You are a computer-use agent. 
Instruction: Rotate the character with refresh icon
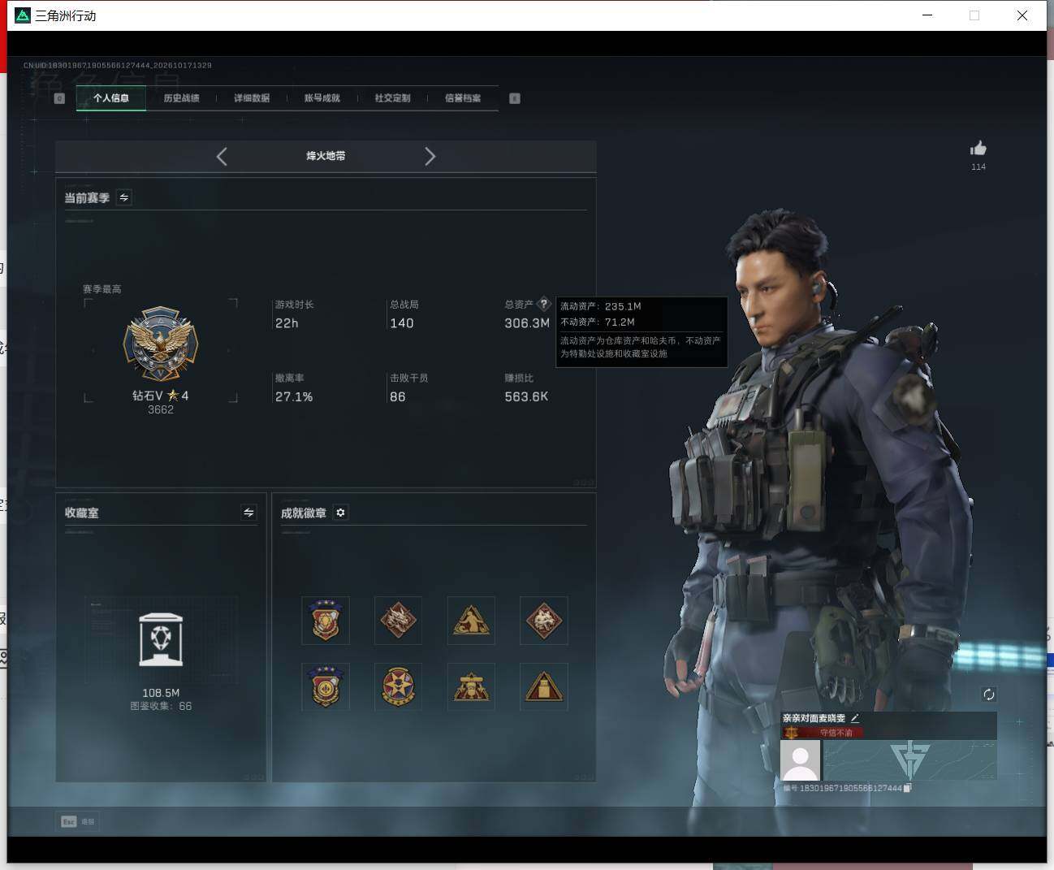coord(988,694)
